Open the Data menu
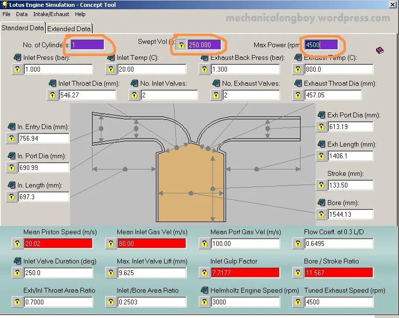Screen dimensions: 399x318 21,14
